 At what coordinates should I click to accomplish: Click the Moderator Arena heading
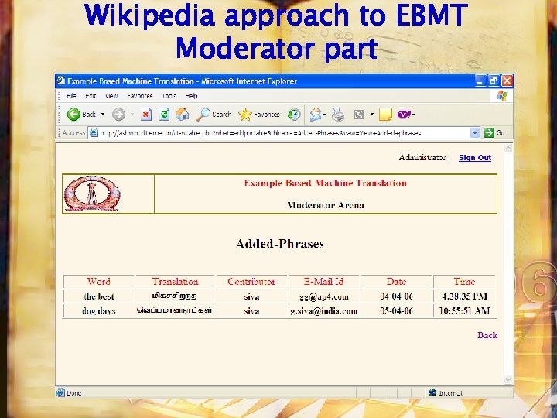326,205
